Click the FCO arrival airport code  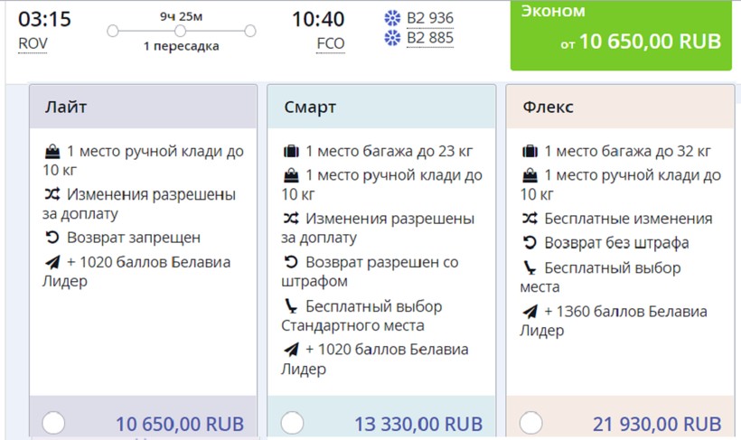(x=330, y=43)
